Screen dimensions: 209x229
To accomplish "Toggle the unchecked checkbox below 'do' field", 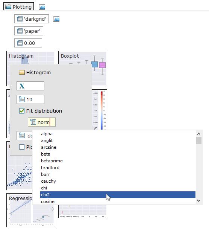I will click(22, 147).
